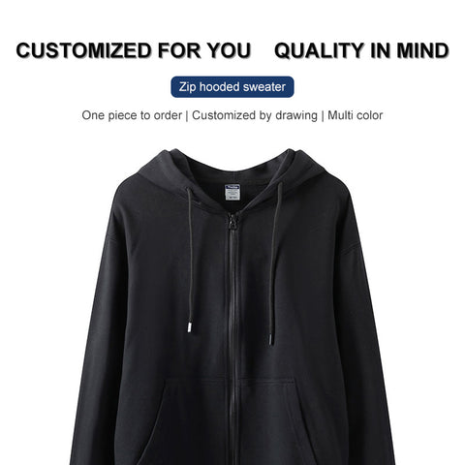Click the QUALITY IN MIND heading
The image size is (465, 465).
click(361, 50)
